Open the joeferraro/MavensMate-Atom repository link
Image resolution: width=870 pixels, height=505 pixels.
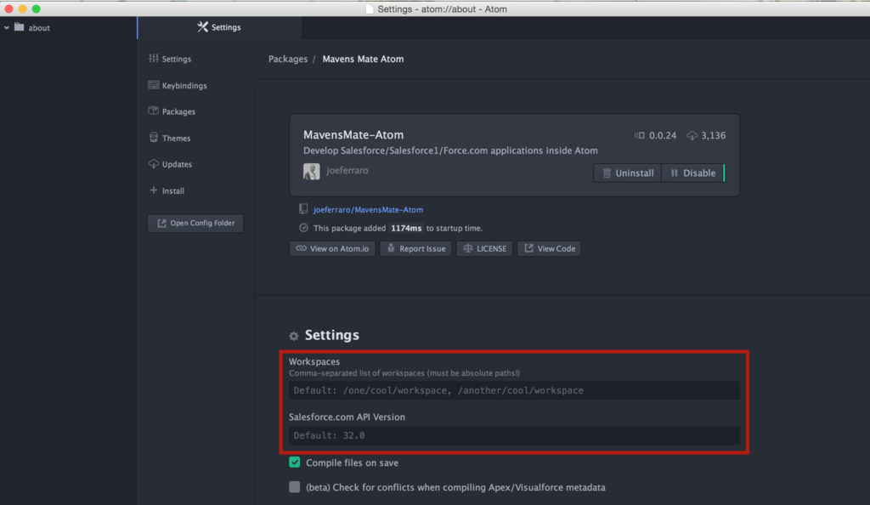[x=368, y=210]
